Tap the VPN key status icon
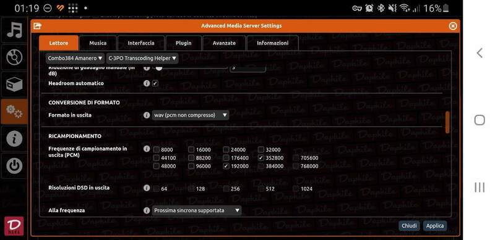Viewport: 495px width, 240px height. click(357, 8)
